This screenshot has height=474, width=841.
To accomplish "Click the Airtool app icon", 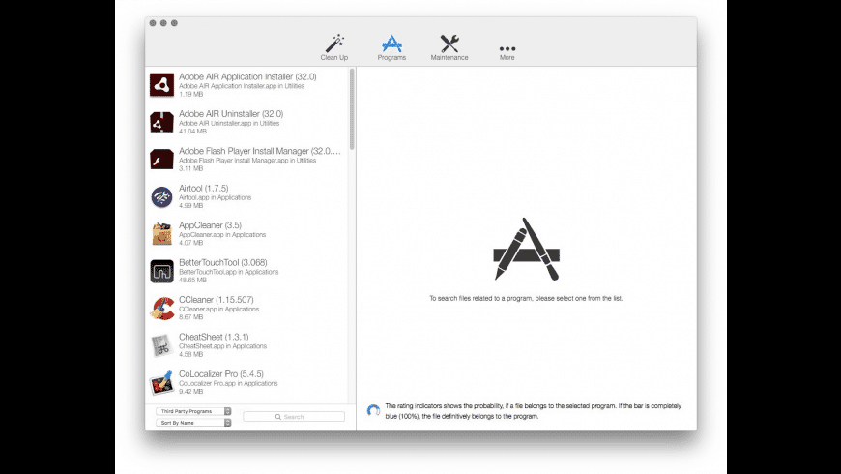I will click(161, 196).
